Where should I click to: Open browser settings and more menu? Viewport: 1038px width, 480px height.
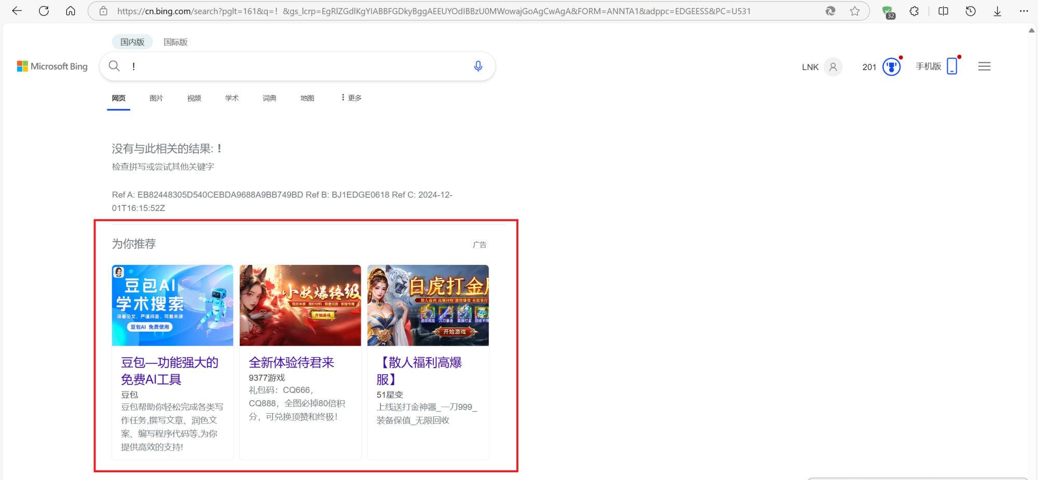tap(1024, 11)
